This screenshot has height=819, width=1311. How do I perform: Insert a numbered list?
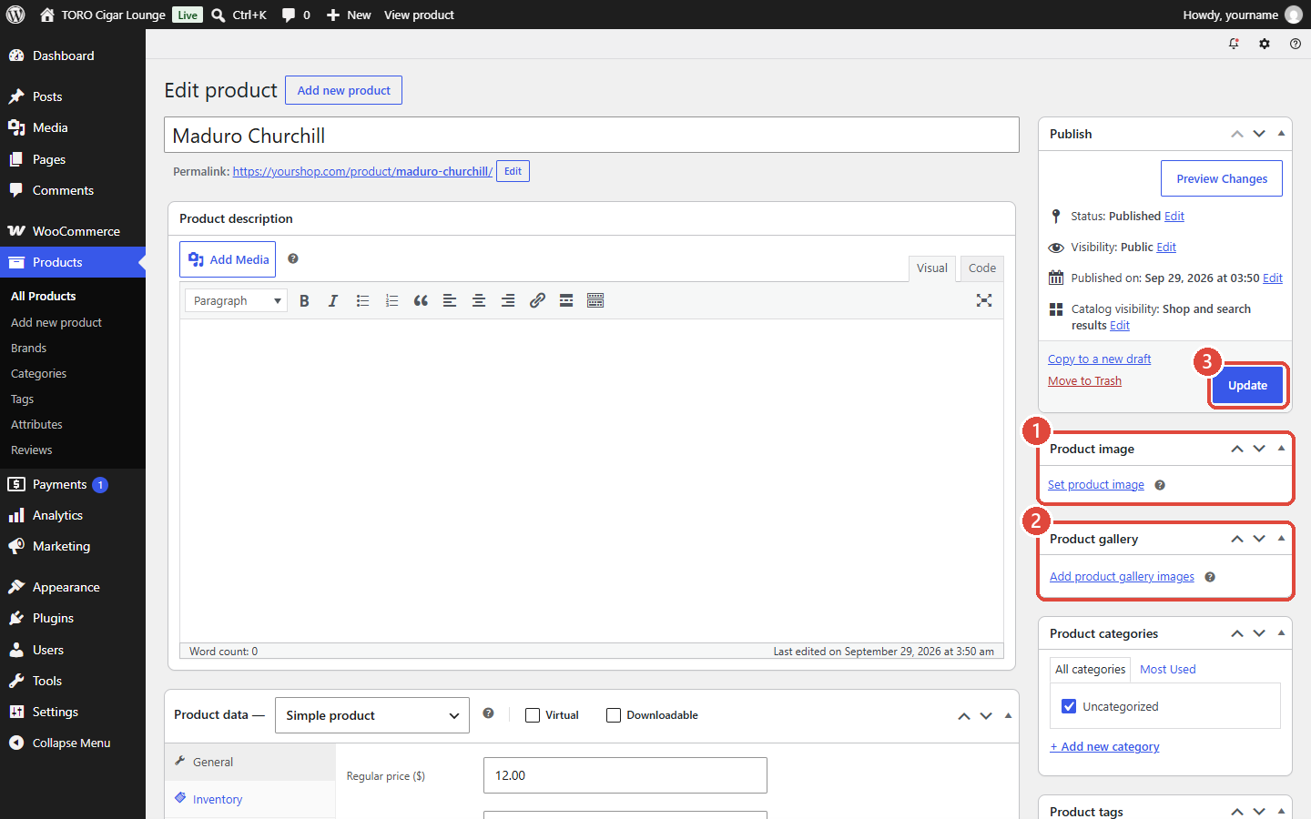point(391,300)
